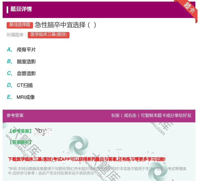Click the green 【答案解析】 label
198x181 pixels.
21,142
